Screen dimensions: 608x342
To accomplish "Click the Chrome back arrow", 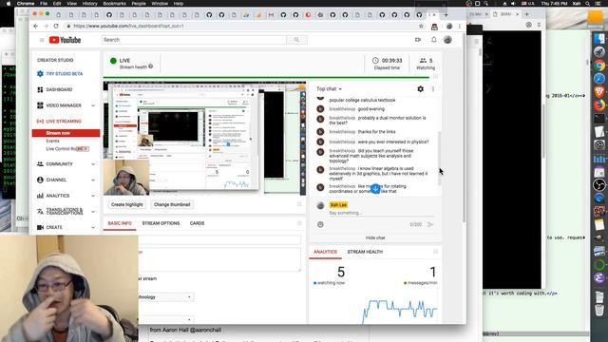I will coord(36,26).
